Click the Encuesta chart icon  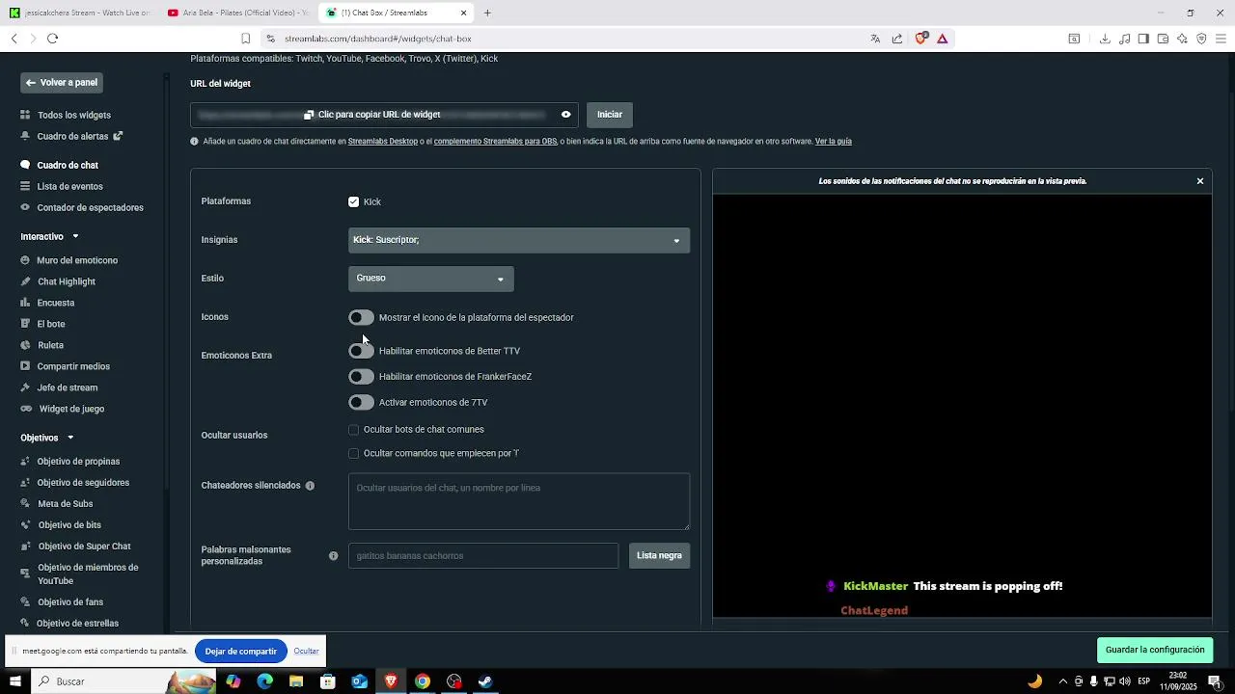coord(25,303)
